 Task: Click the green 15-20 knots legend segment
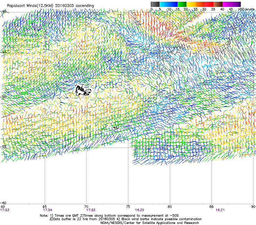pos(182,4)
